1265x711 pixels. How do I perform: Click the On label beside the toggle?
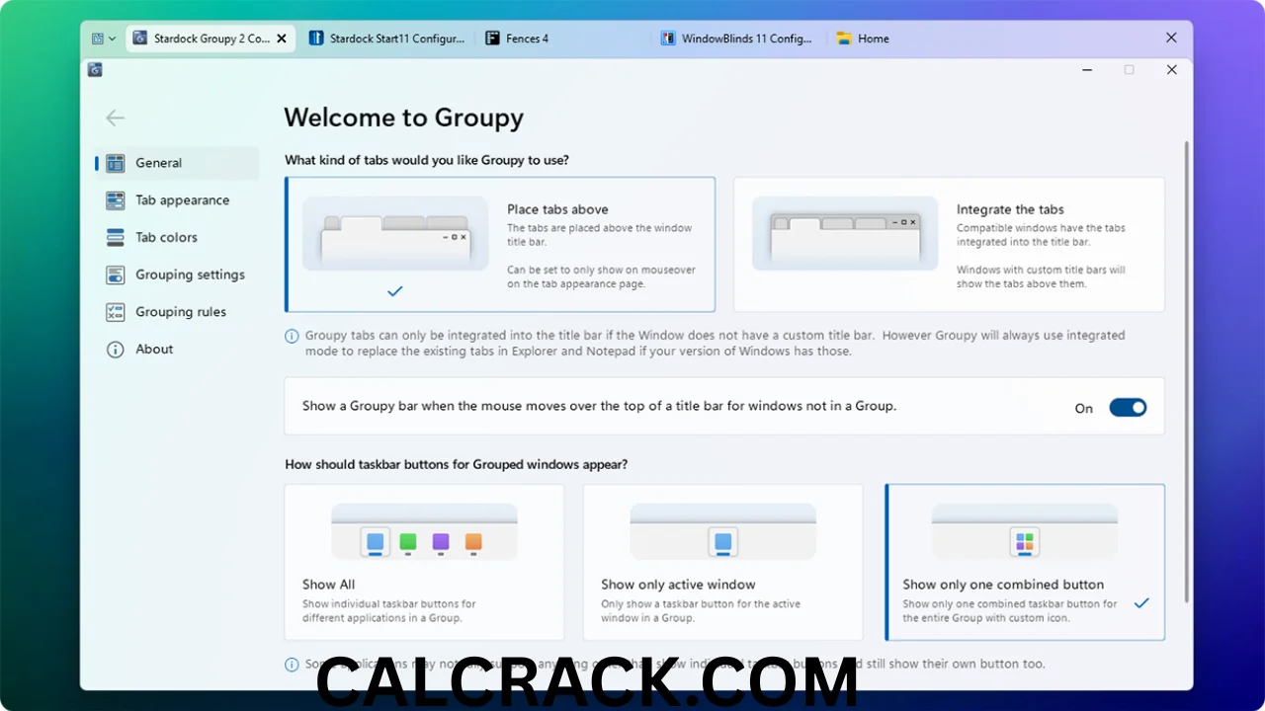[x=1084, y=409]
